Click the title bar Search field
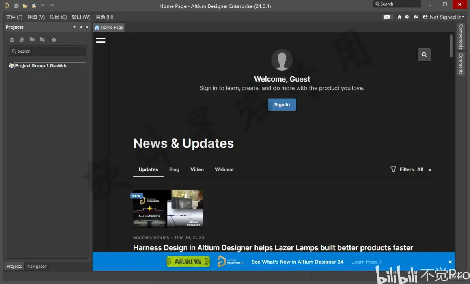The width and height of the screenshot is (470, 284). (397, 4)
